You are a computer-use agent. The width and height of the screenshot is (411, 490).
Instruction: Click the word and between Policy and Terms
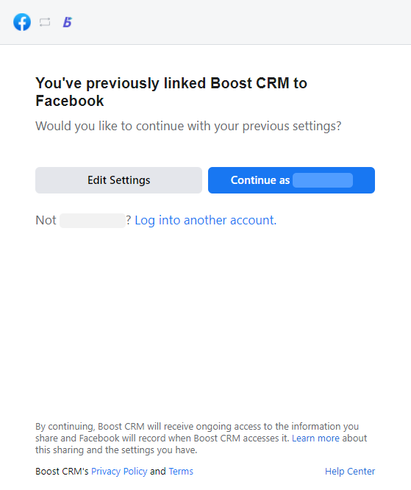coord(158,471)
